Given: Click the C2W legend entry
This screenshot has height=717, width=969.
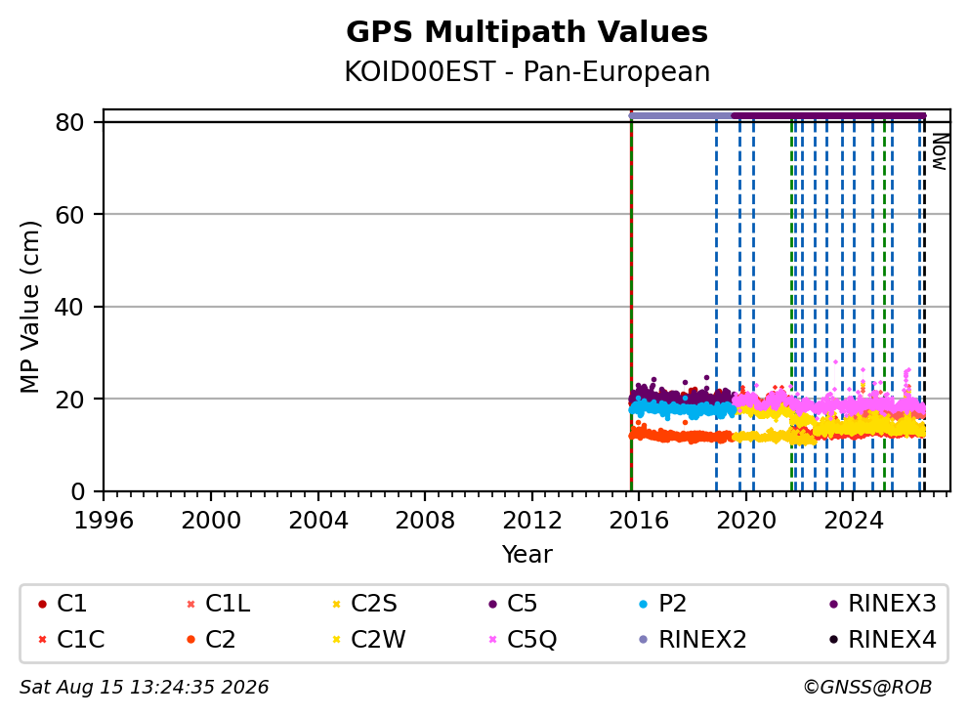Looking at the screenshot, I should (369, 640).
